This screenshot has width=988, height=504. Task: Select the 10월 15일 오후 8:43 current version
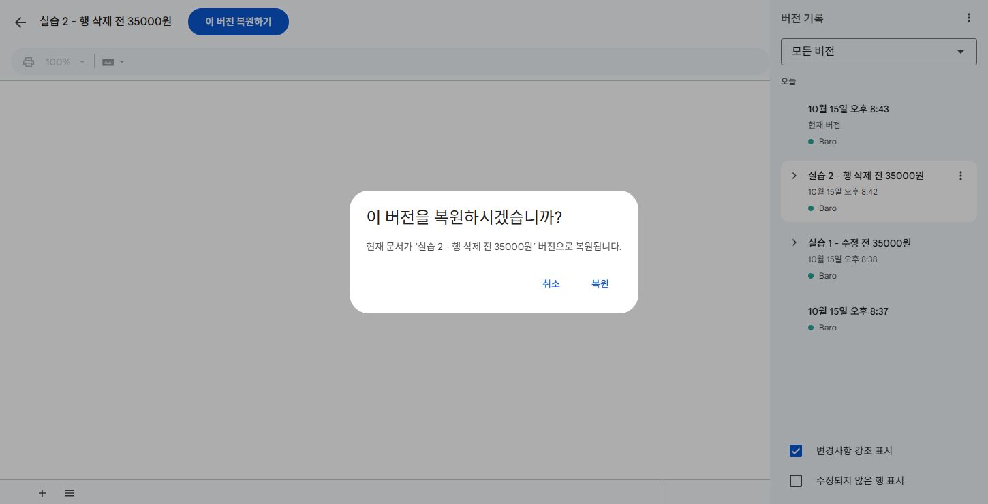(879, 125)
